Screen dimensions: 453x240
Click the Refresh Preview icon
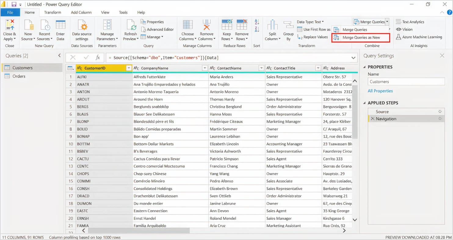[x=131, y=25]
